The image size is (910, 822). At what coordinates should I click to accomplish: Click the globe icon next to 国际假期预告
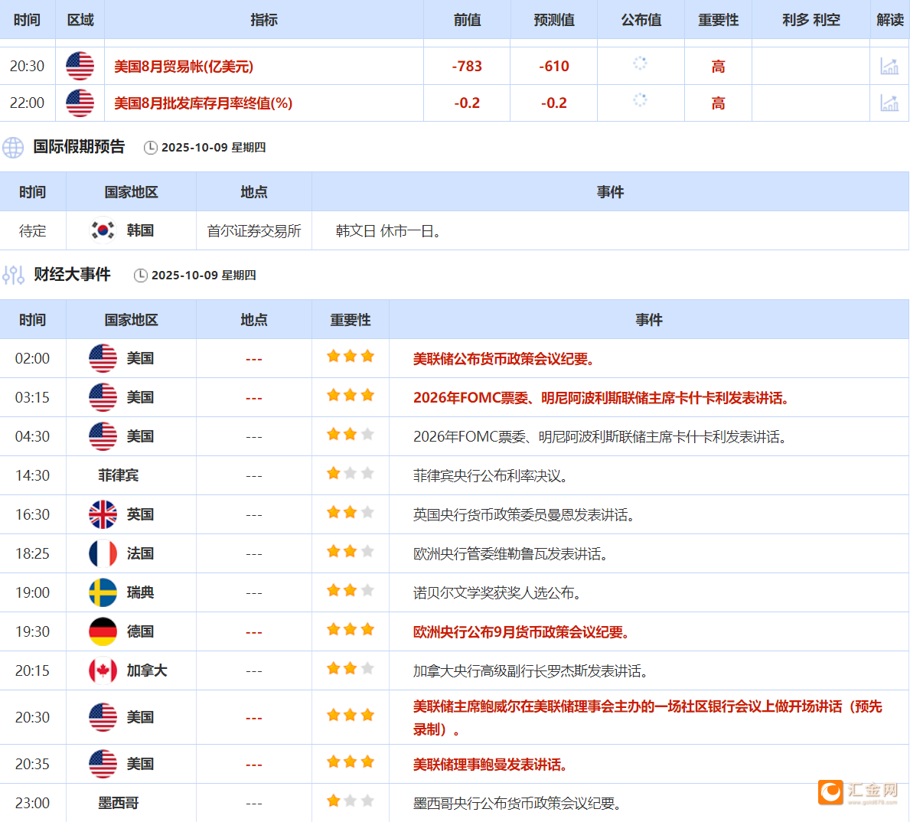[13, 147]
